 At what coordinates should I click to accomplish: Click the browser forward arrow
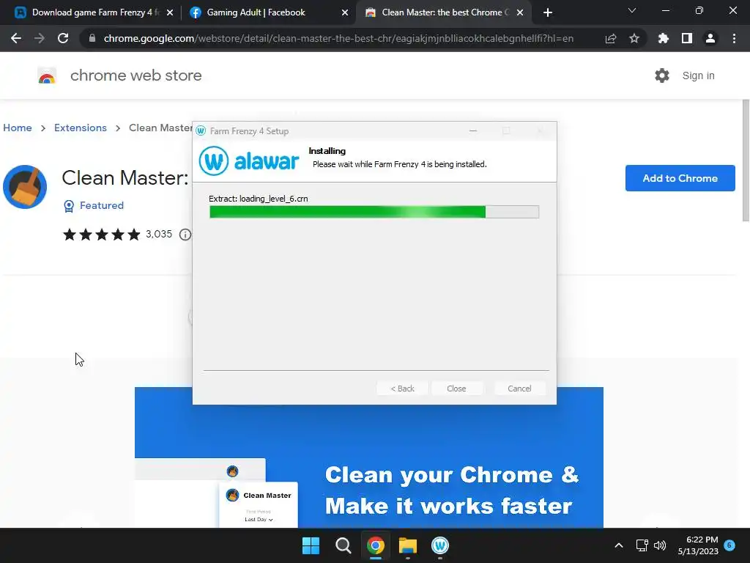pyautogui.click(x=40, y=38)
